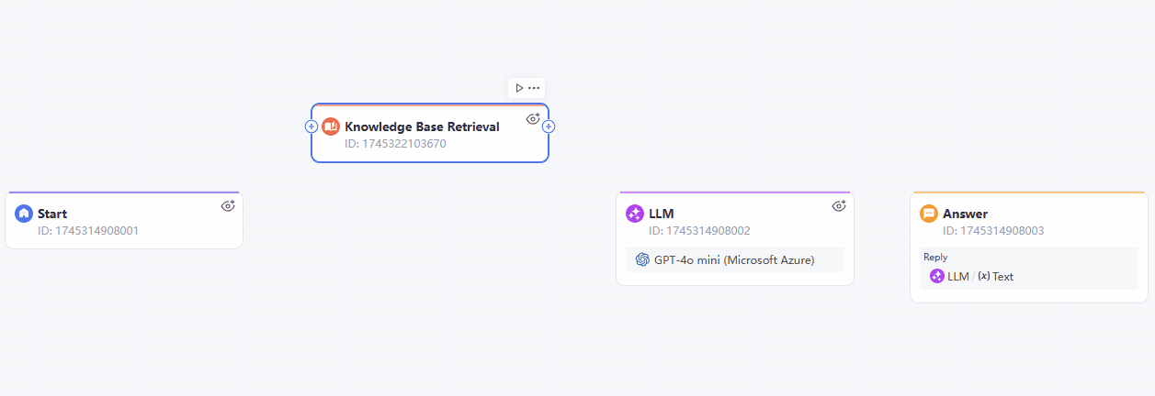1155x396 pixels.
Task: Open the Reply field in Answer
Action: point(1029,269)
